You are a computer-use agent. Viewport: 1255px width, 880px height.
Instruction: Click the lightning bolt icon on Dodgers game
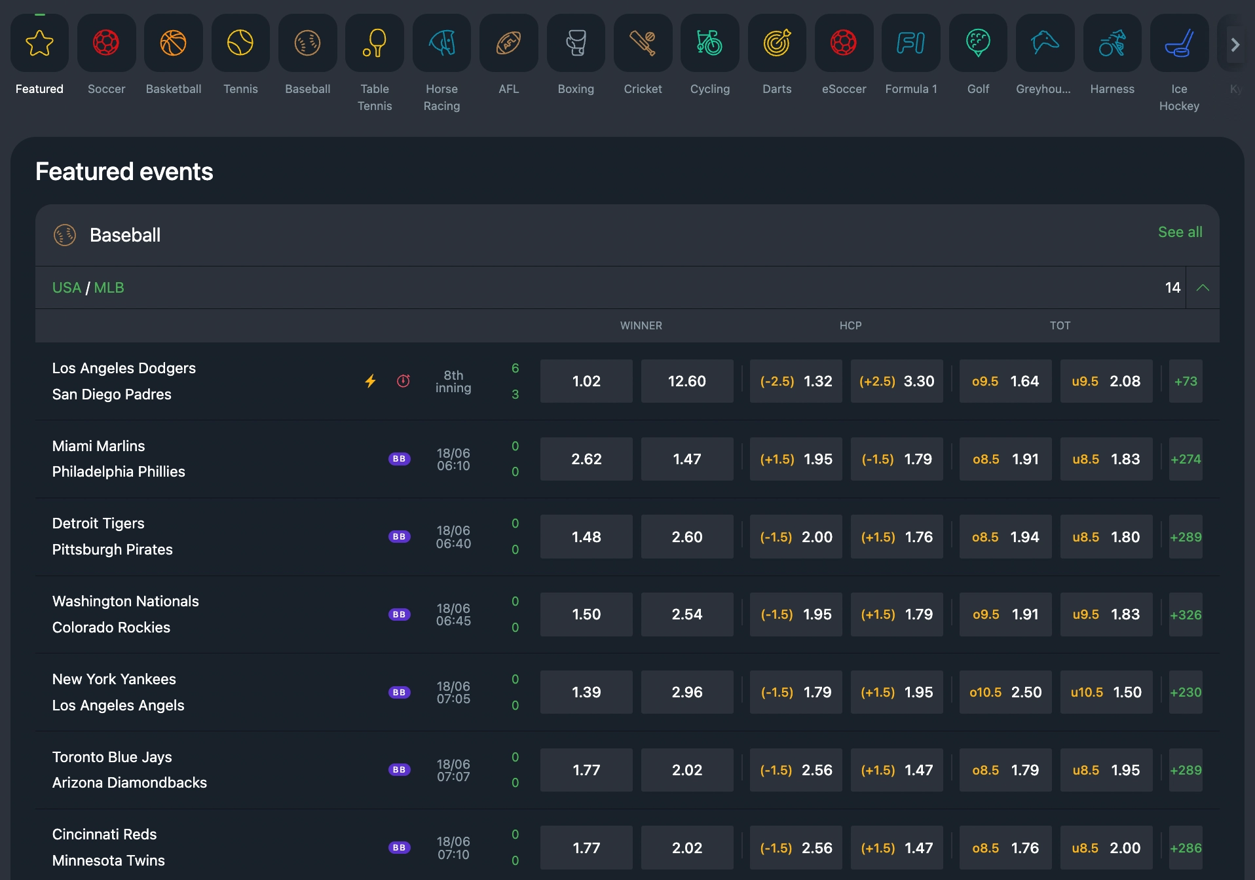pos(371,381)
